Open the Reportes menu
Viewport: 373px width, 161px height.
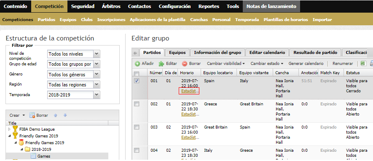click(x=209, y=6)
